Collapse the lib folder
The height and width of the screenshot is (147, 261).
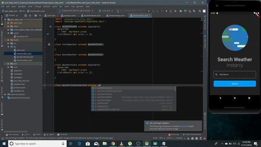coord(8,47)
